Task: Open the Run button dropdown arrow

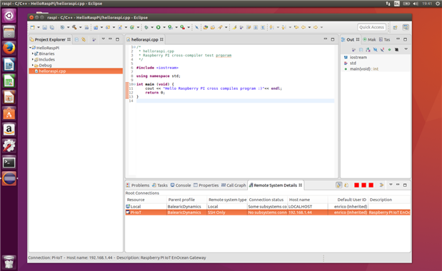Action: (x=164, y=27)
